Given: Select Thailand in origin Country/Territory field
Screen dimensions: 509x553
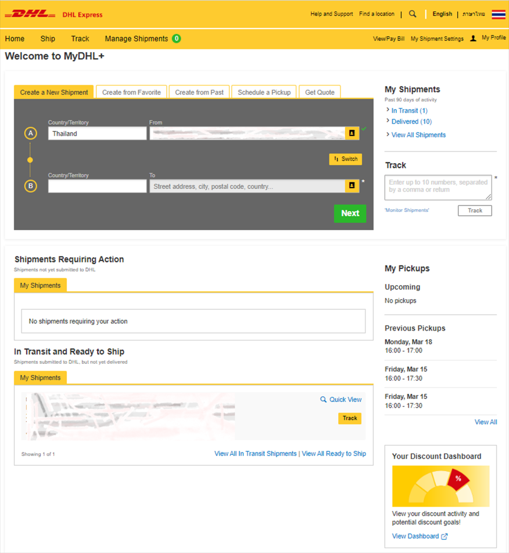Looking at the screenshot, I should 98,134.
